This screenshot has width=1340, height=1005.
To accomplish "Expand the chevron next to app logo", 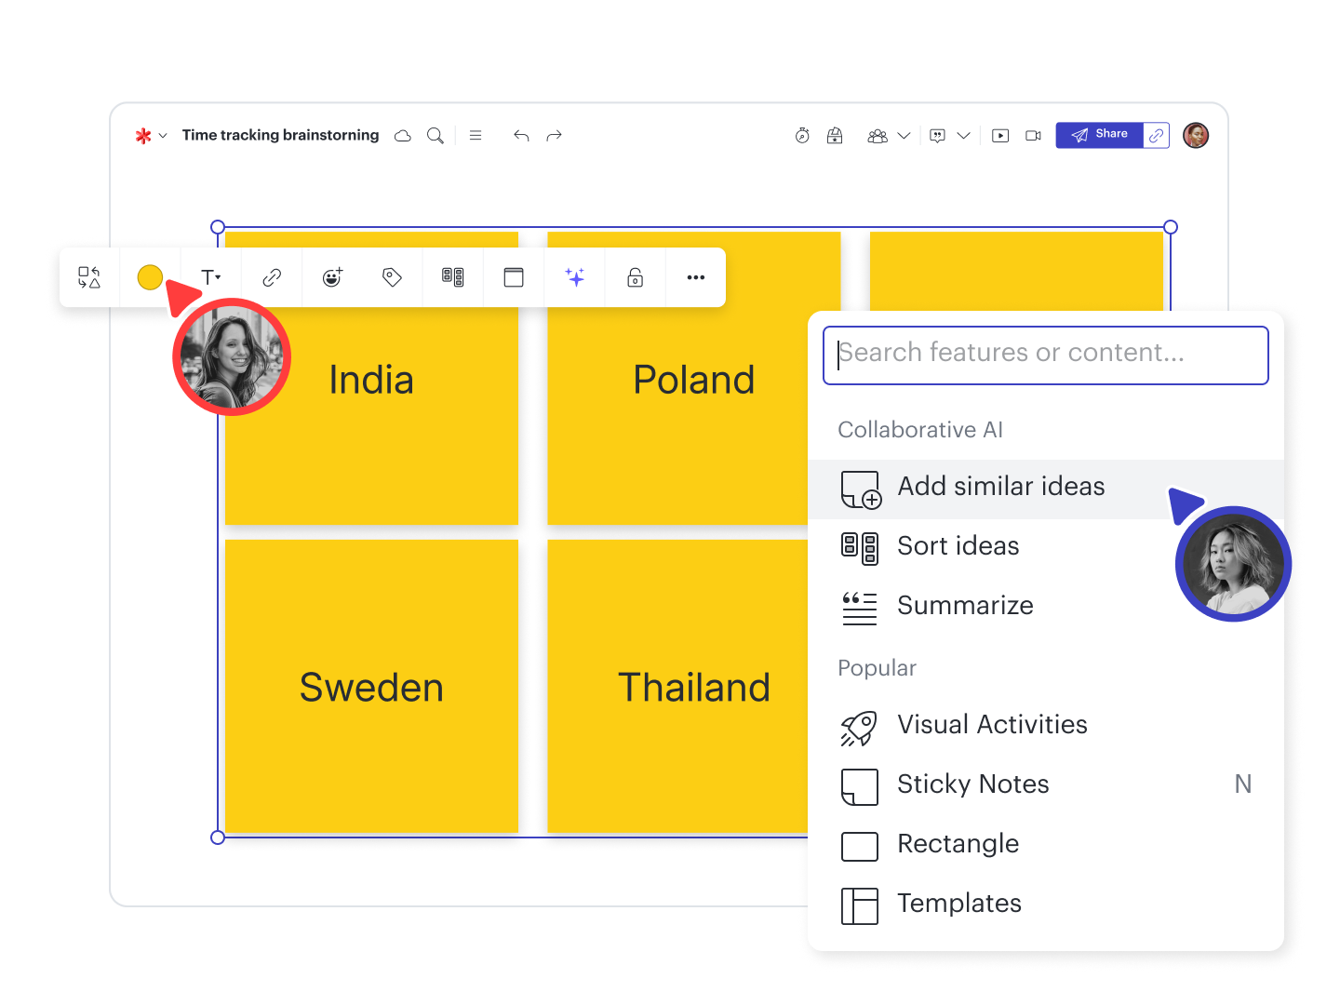I will pyautogui.click(x=163, y=136).
